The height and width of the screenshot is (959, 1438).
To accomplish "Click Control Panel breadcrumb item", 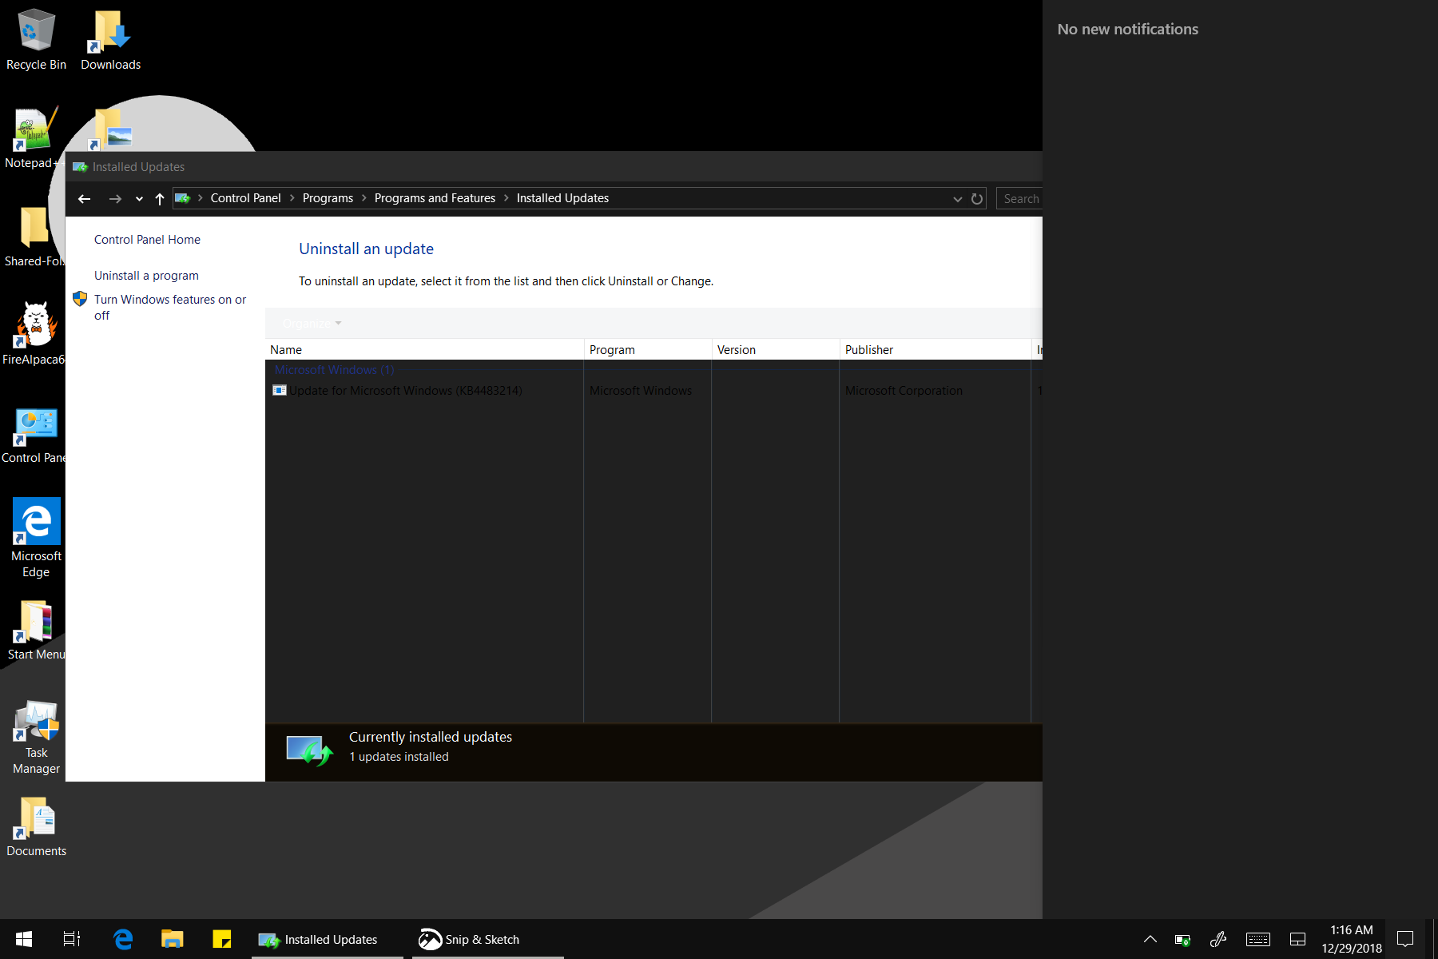I will [245, 198].
